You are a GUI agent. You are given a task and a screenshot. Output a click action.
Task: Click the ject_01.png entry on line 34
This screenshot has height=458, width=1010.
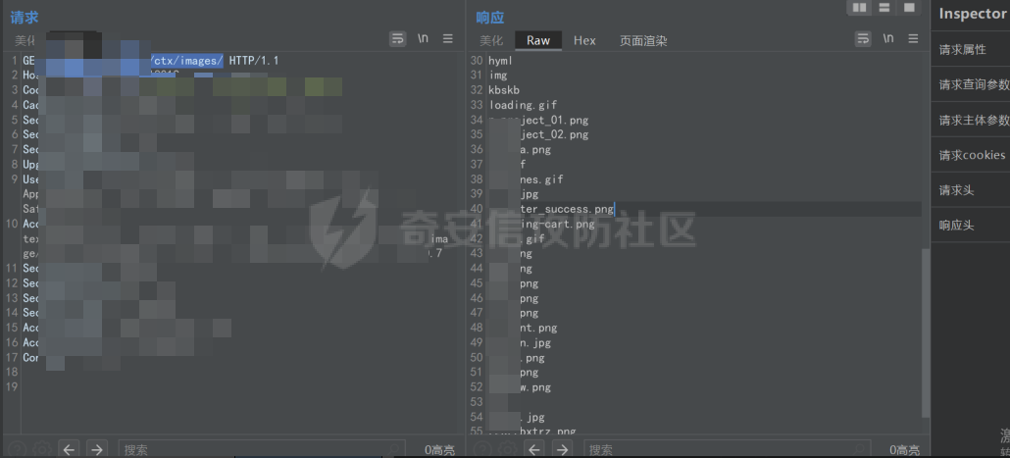point(556,120)
